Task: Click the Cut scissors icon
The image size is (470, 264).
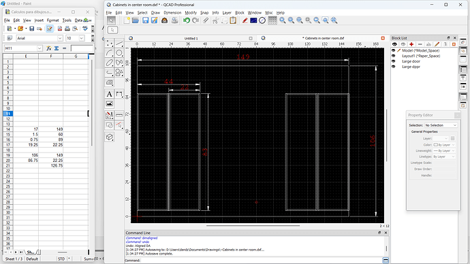Action: point(215,20)
